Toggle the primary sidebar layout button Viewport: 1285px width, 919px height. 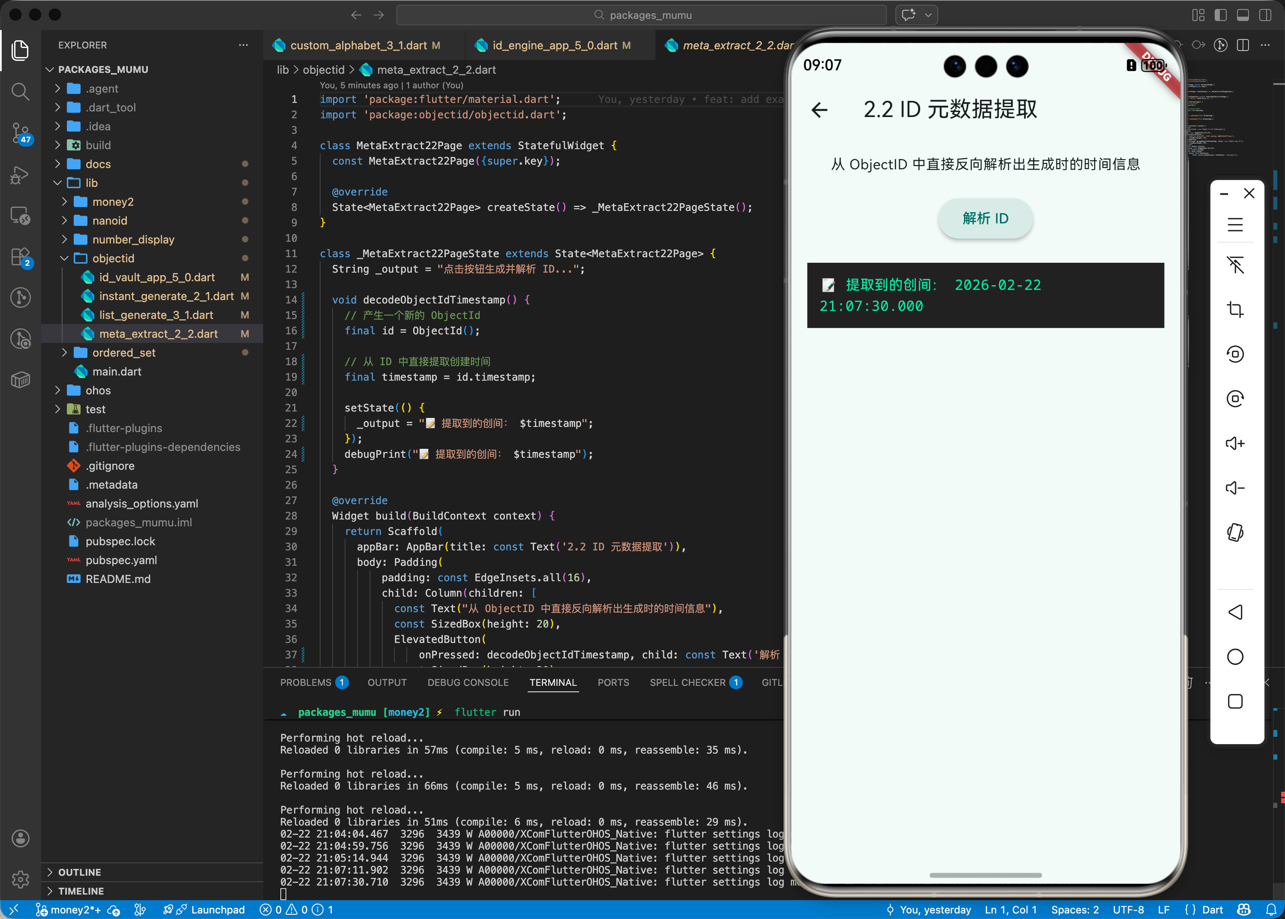coord(1221,15)
